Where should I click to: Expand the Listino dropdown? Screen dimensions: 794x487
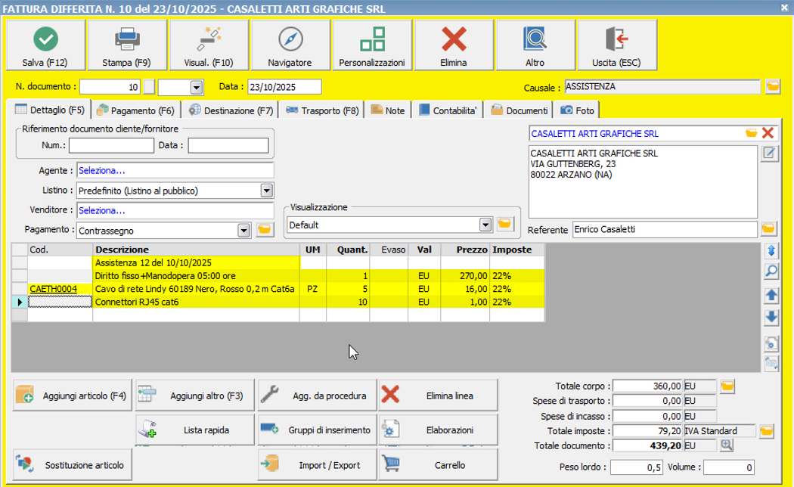(266, 191)
